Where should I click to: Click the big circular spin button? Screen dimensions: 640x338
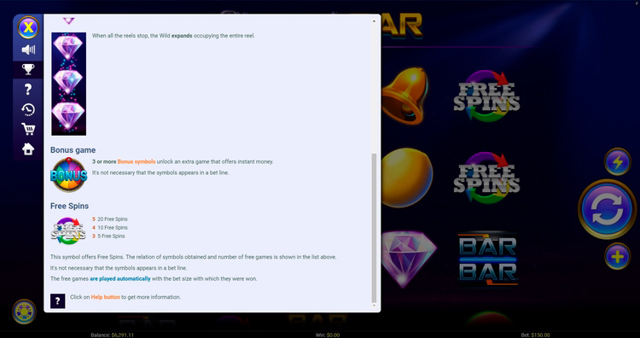coord(607,209)
